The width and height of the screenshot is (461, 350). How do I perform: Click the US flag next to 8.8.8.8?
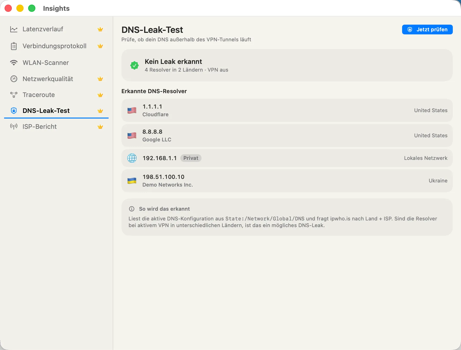pos(132,135)
